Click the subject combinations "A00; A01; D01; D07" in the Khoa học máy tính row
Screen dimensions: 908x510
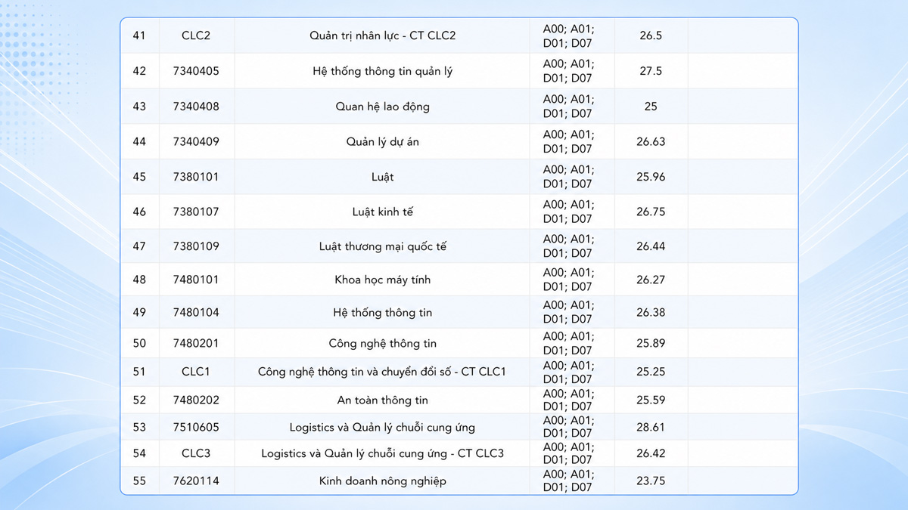pyautogui.click(x=569, y=280)
